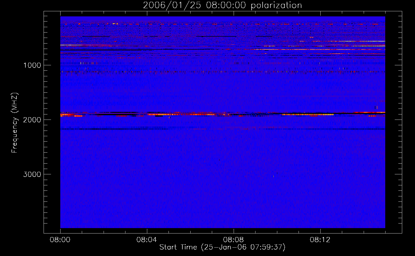This screenshot has width=415, height=256.
Task: Click the bright red emission band near 1900 MHz
Action: [223, 114]
